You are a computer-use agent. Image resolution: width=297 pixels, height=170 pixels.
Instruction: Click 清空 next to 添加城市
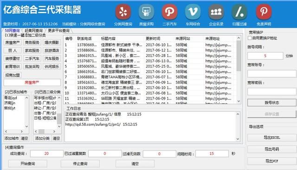pos(25,139)
